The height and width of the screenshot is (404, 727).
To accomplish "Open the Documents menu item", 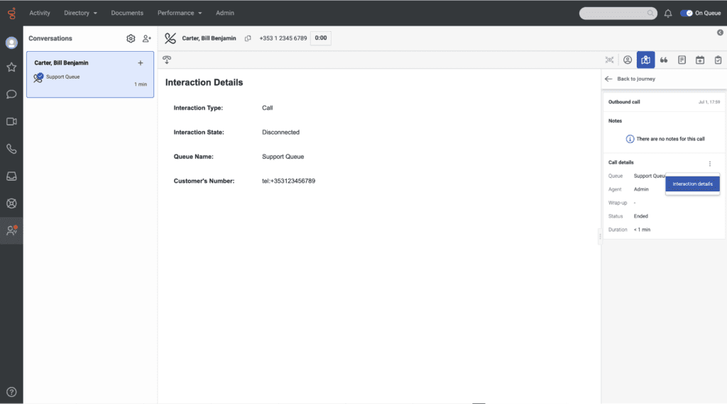I will click(x=127, y=13).
